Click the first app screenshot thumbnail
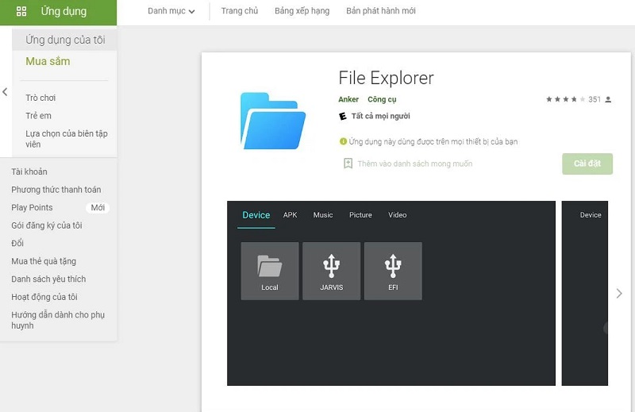The height and width of the screenshot is (412, 635). [x=391, y=293]
